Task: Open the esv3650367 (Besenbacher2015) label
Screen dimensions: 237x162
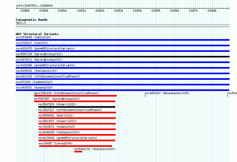Action: [167, 93]
